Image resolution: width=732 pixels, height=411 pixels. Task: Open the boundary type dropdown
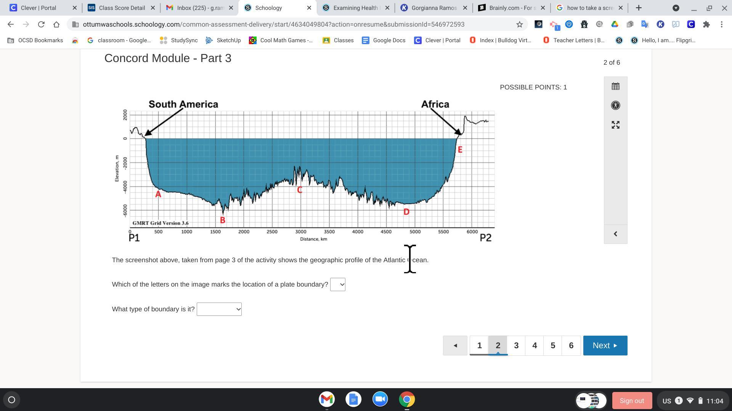pos(219,309)
